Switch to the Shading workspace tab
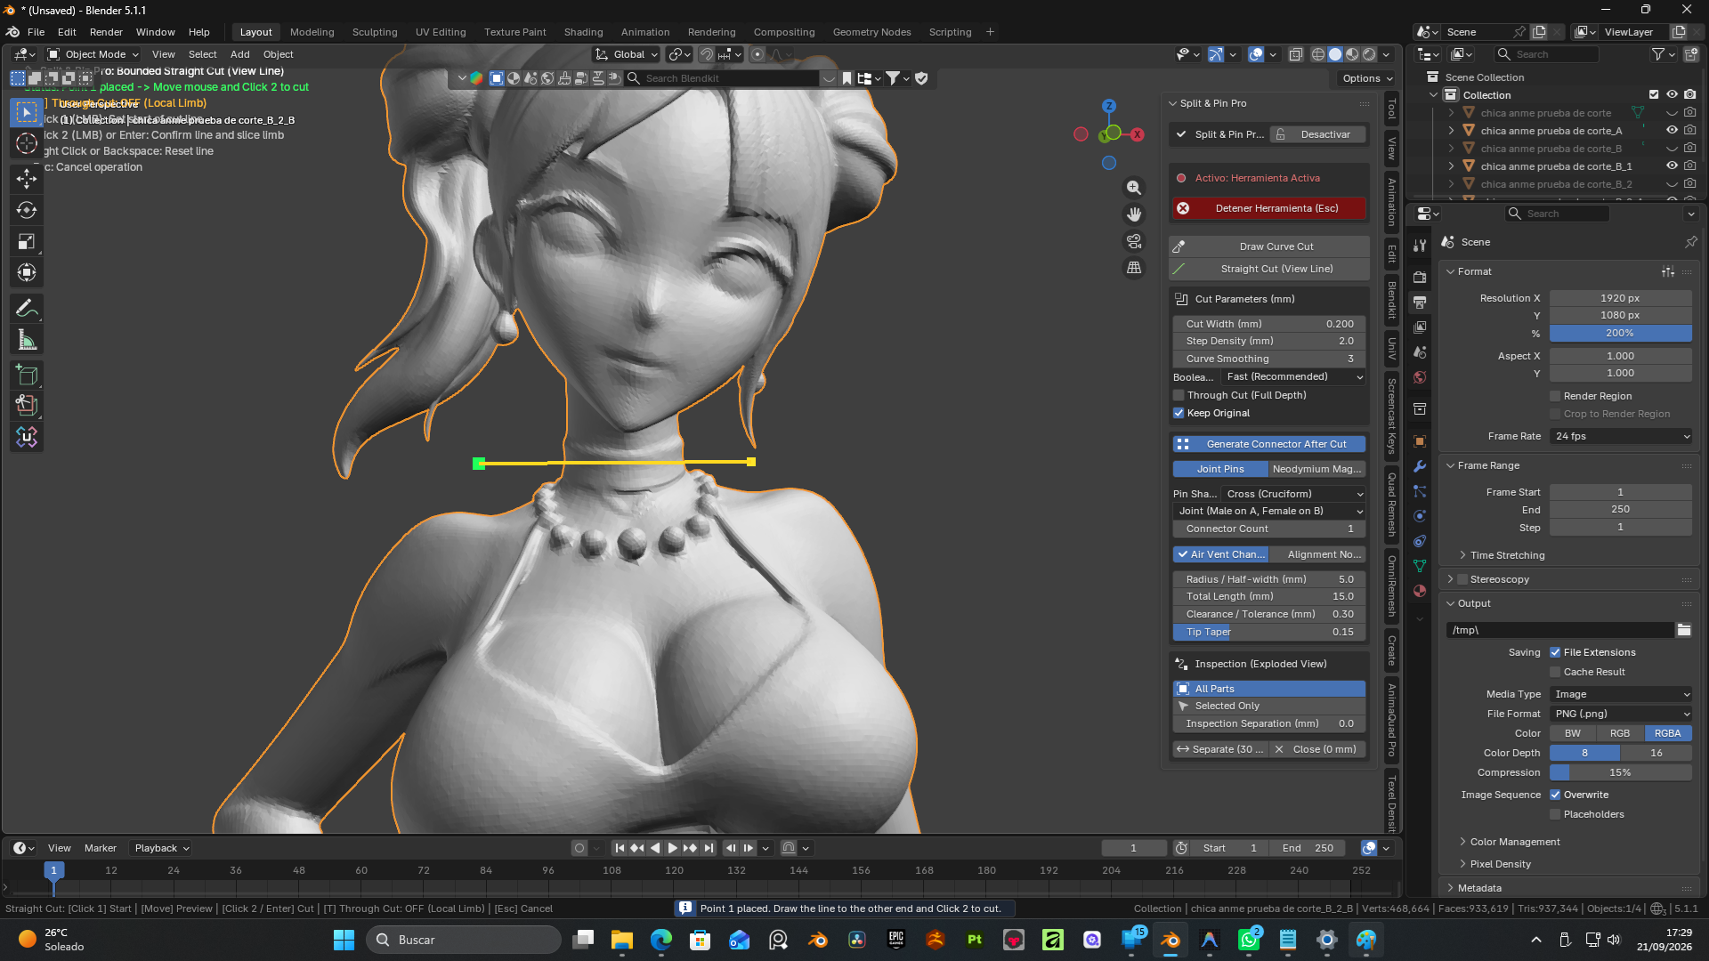Image resolution: width=1709 pixels, height=961 pixels. pos(583,32)
